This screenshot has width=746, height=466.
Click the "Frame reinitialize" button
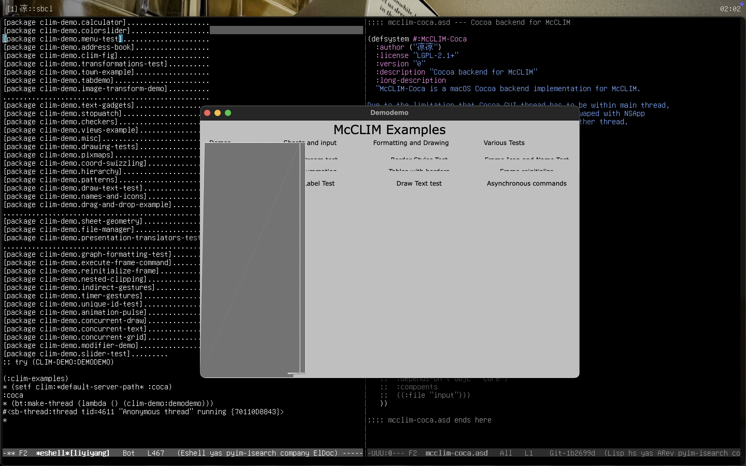click(527, 171)
